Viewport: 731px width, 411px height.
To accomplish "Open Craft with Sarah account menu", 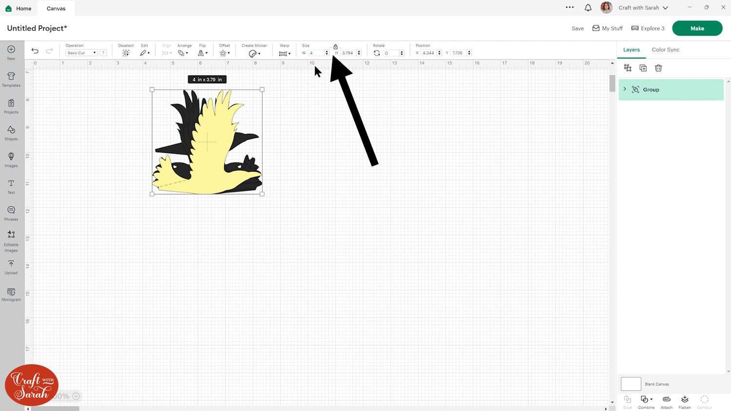I will tap(643, 8).
